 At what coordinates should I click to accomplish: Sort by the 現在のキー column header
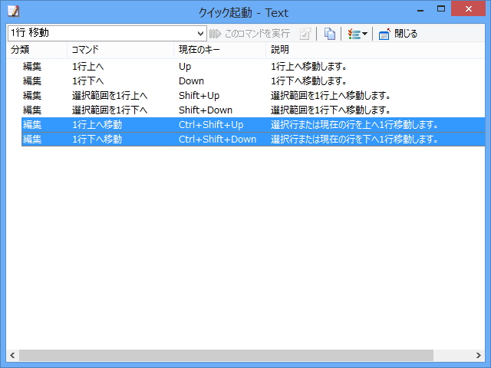220,50
